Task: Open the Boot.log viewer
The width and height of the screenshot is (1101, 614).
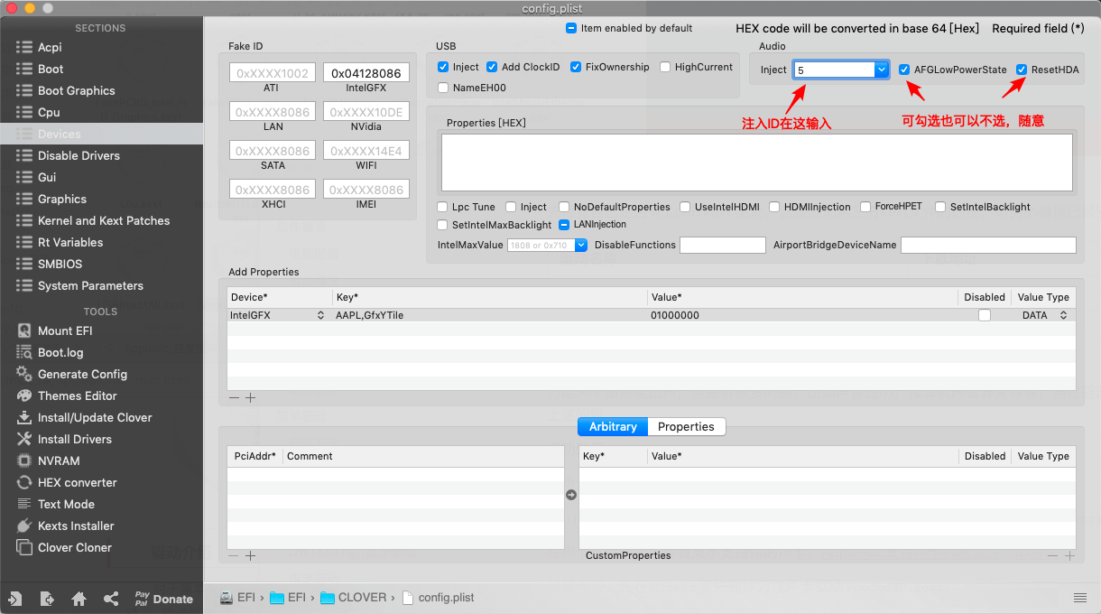Action: click(60, 352)
